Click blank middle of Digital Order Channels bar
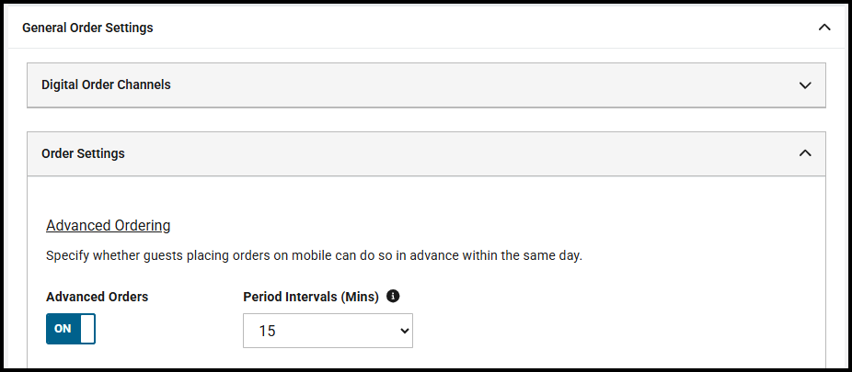The width and height of the screenshot is (852, 372). click(x=460, y=85)
